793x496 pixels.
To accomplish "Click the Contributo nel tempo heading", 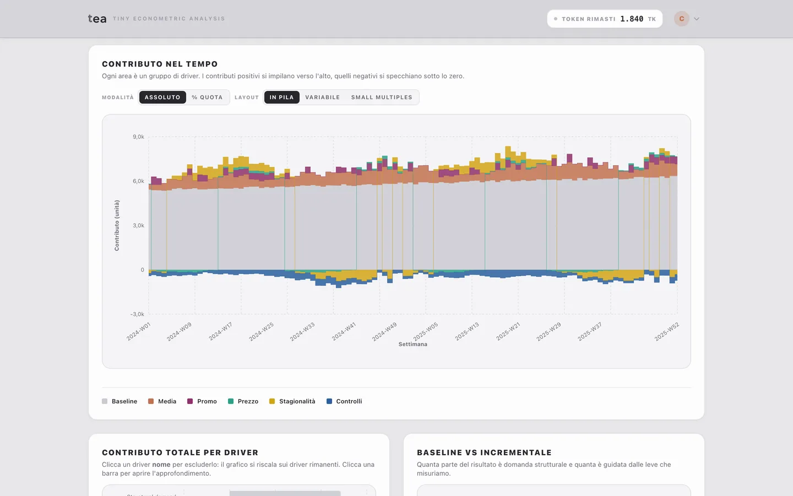I will point(160,64).
